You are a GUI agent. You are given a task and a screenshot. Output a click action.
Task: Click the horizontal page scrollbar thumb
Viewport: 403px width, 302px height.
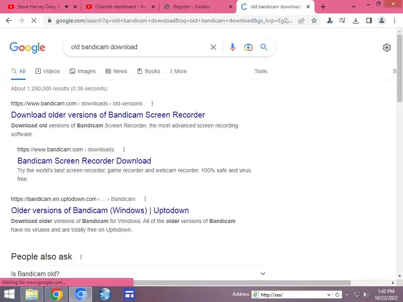point(242,283)
